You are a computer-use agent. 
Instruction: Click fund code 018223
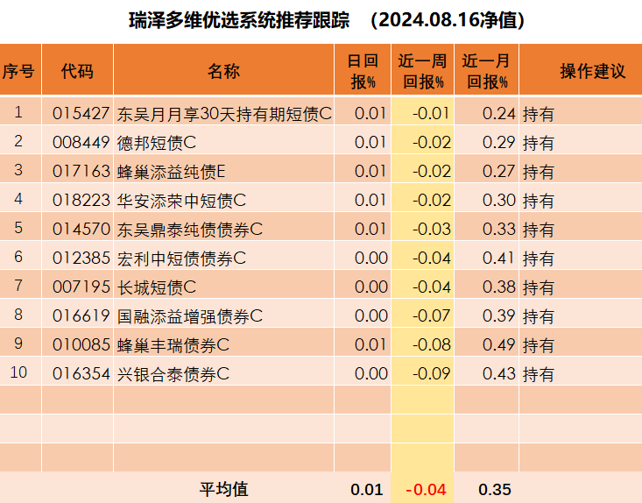pyautogui.click(x=81, y=200)
